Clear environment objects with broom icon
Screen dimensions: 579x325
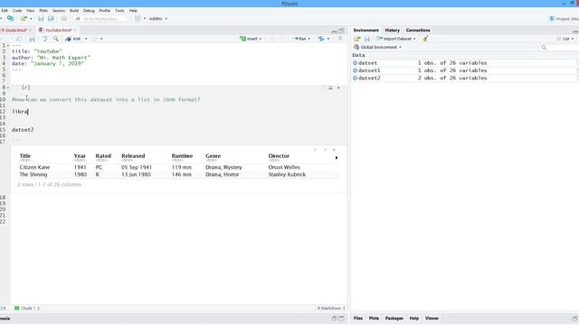[x=425, y=39]
